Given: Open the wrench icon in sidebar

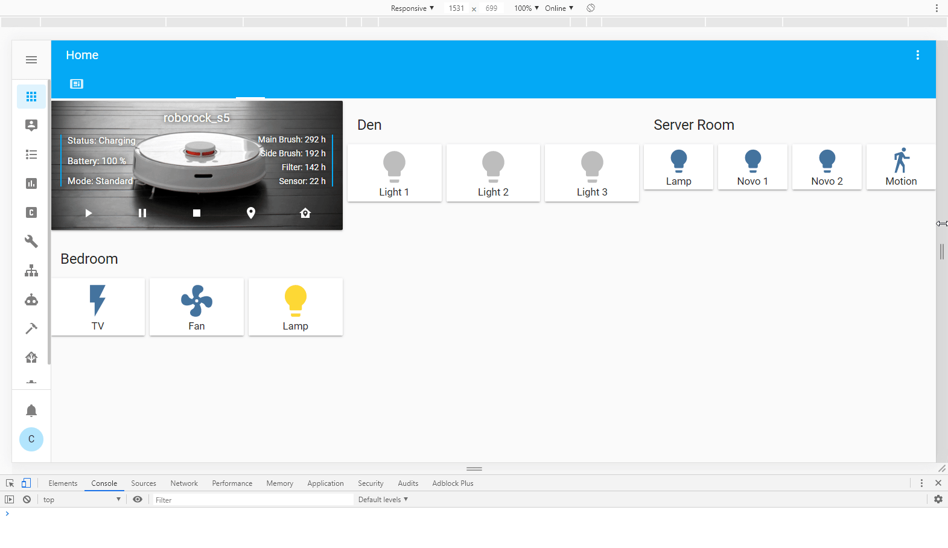Looking at the screenshot, I should click(x=31, y=241).
